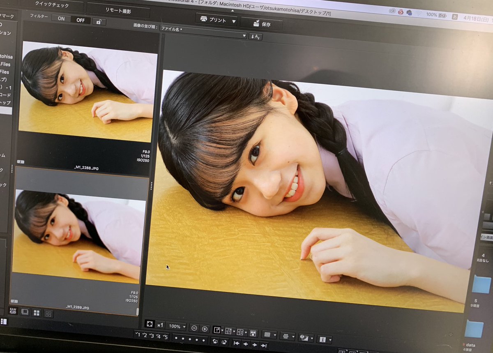The width and height of the screenshot is (493, 353).
Task: Select before/after side-by-side comparison icon
Action: [228, 331]
